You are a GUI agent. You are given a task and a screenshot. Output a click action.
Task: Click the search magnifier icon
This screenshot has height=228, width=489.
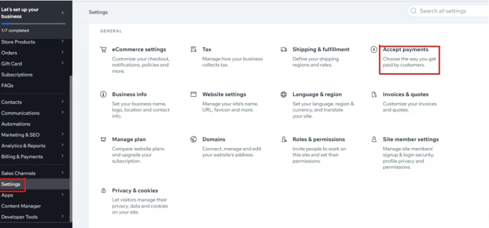click(x=413, y=11)
